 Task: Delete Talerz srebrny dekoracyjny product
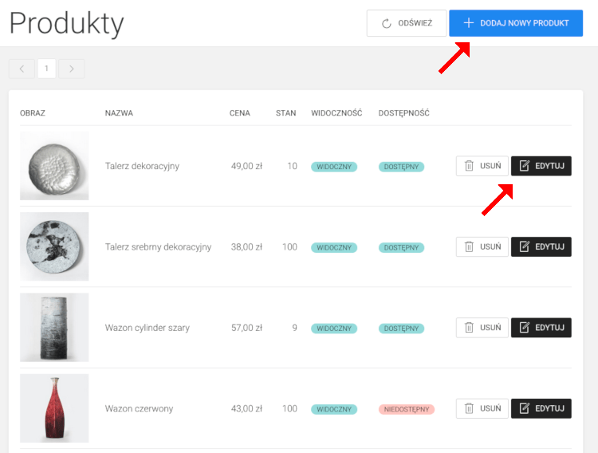coord(482,247)
